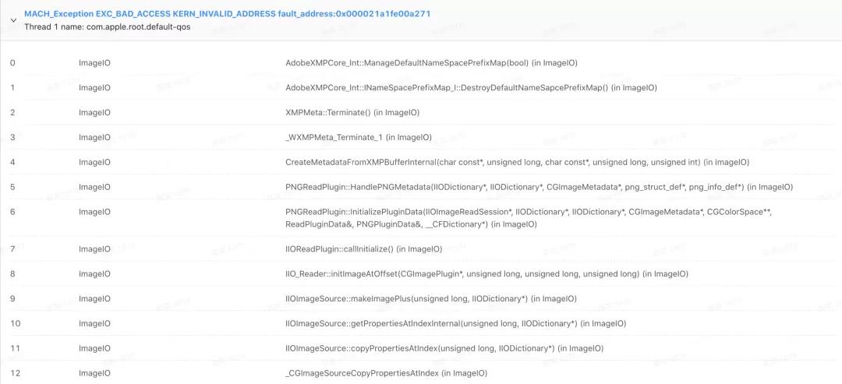Click frame index number 1
842x384 pixels.
pos(12,88)
